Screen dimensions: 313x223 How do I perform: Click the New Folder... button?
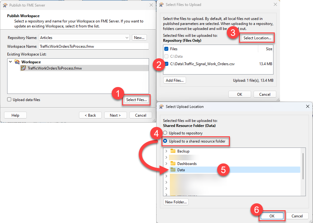coord(176,202)
